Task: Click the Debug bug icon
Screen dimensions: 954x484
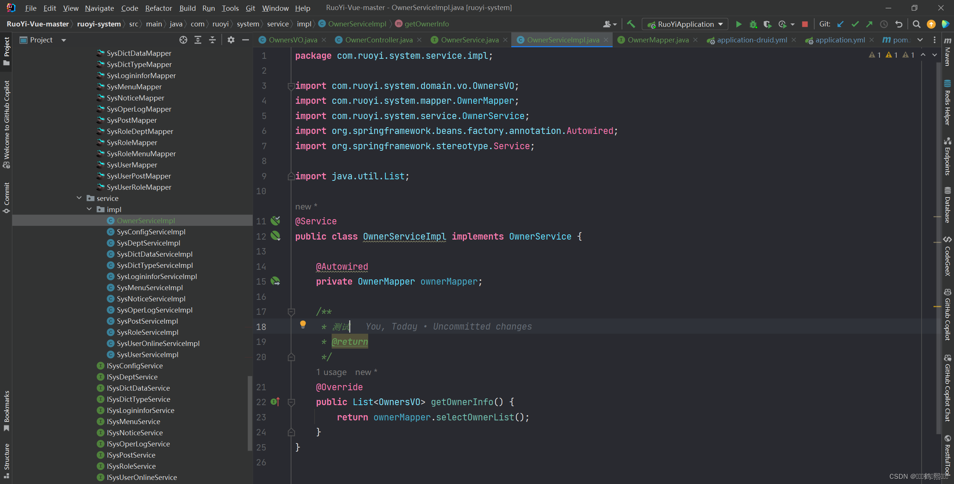Action: pos(753,24)
